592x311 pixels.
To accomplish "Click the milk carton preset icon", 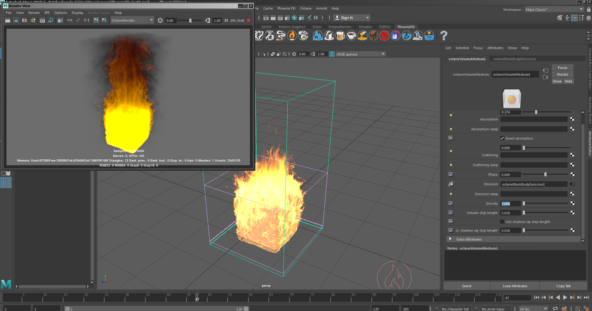I will [x=329, y=36].
